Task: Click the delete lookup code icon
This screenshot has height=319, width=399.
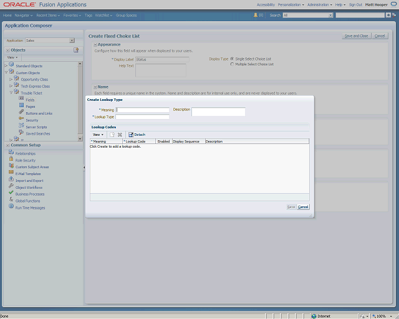Action: [120, 135]
